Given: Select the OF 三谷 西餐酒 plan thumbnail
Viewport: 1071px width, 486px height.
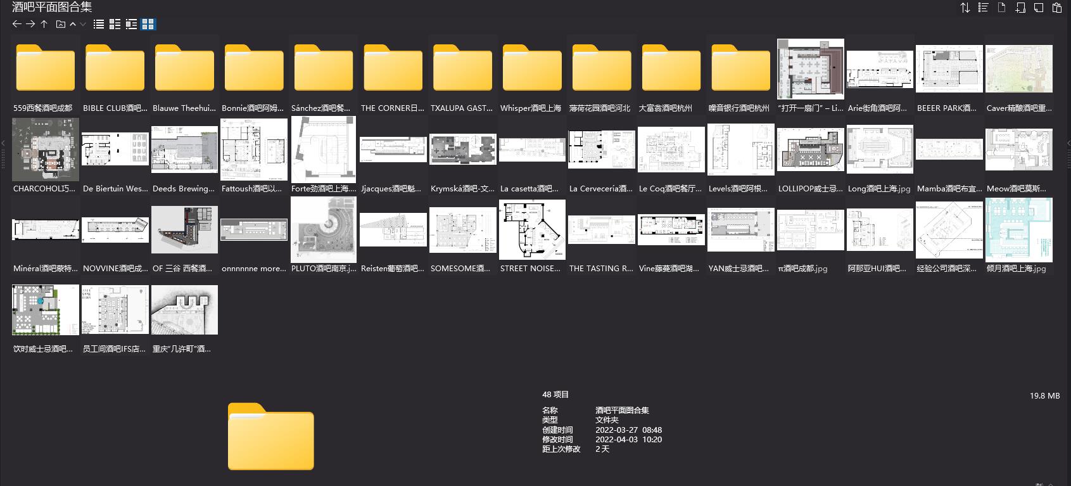Looking at the screenshot, I should pyautogui.click(x=184, y=229).
